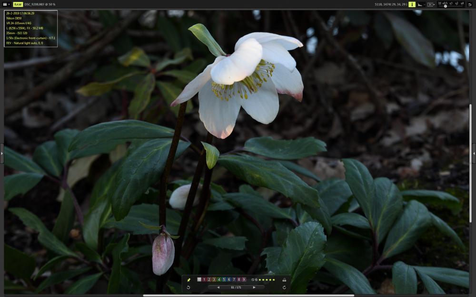Click the zoom slider handle
Viewport: 476px width, 297px height.
(x=446, y=6)
